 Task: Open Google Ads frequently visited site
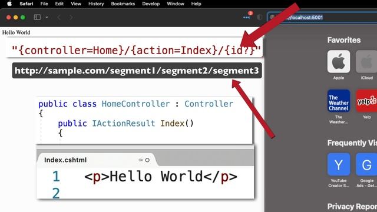click(366, 170)
